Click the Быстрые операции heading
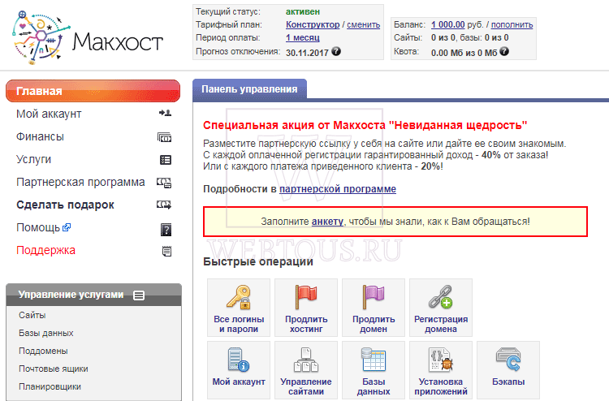 258,261
